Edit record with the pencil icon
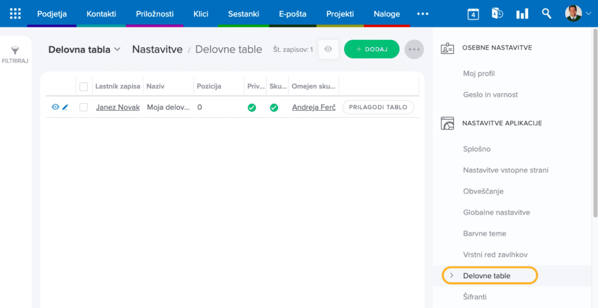Image resolution: width=598 pixels, height=308 pixels. (x=65, y=107)
